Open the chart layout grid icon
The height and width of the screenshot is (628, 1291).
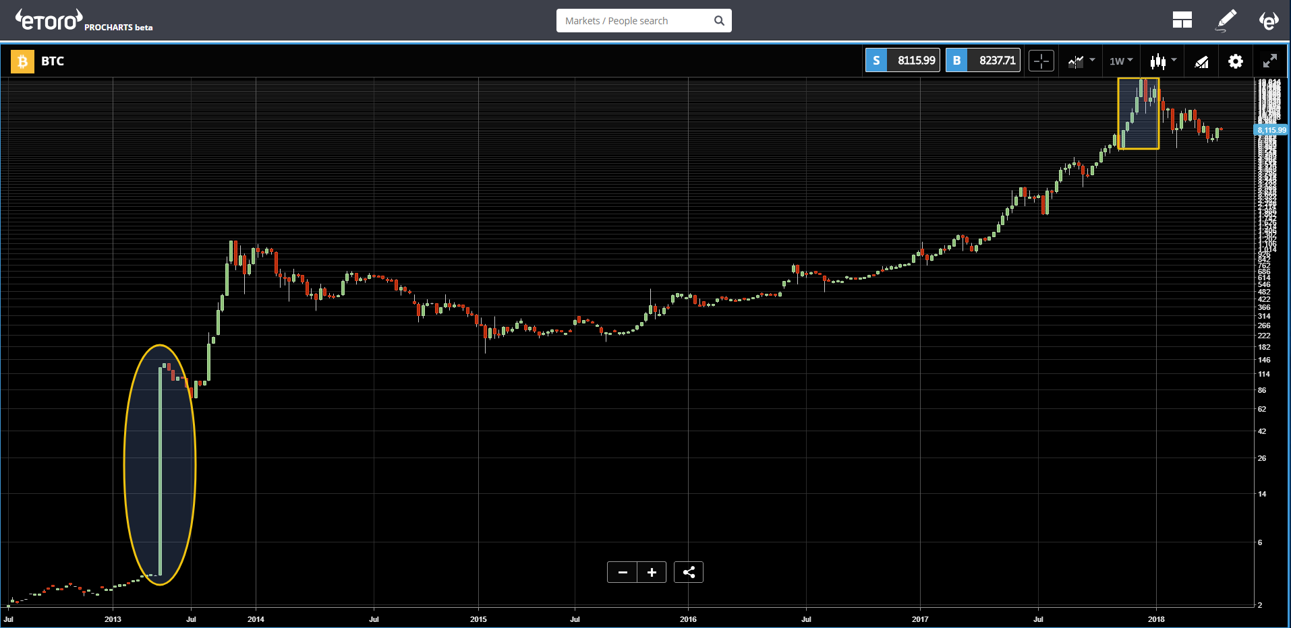pyautogui.click(x=1182, y=20)
